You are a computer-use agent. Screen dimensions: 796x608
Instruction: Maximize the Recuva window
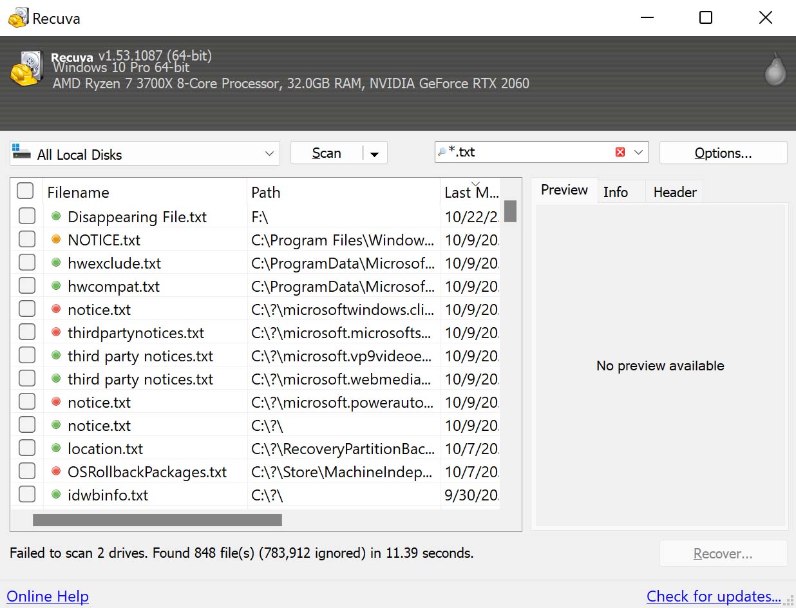706,17
